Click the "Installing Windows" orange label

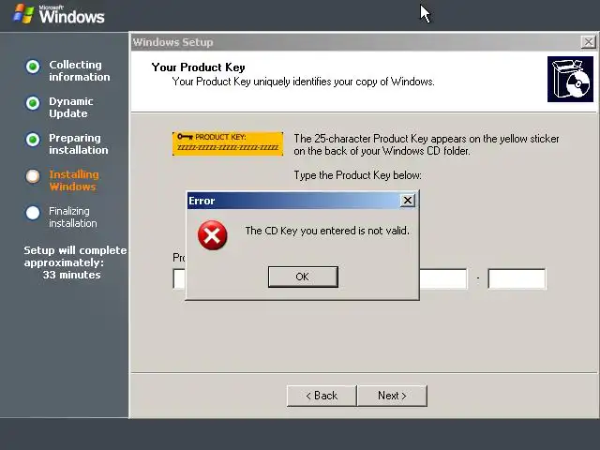click(74, 181)
